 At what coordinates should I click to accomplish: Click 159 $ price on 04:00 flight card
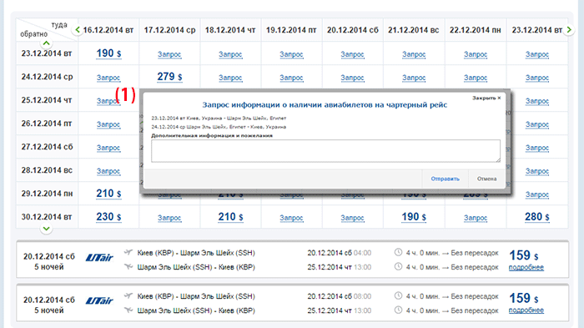point(524,255)
